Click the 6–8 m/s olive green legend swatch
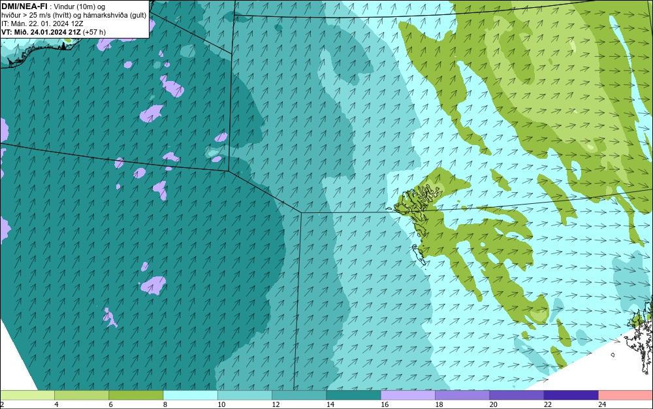This screenshot has height=409, width=653. click(x=136, y=395)
